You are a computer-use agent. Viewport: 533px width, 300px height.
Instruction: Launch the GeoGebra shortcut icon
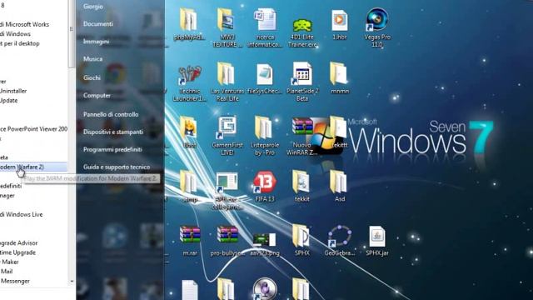click(339, 236)
